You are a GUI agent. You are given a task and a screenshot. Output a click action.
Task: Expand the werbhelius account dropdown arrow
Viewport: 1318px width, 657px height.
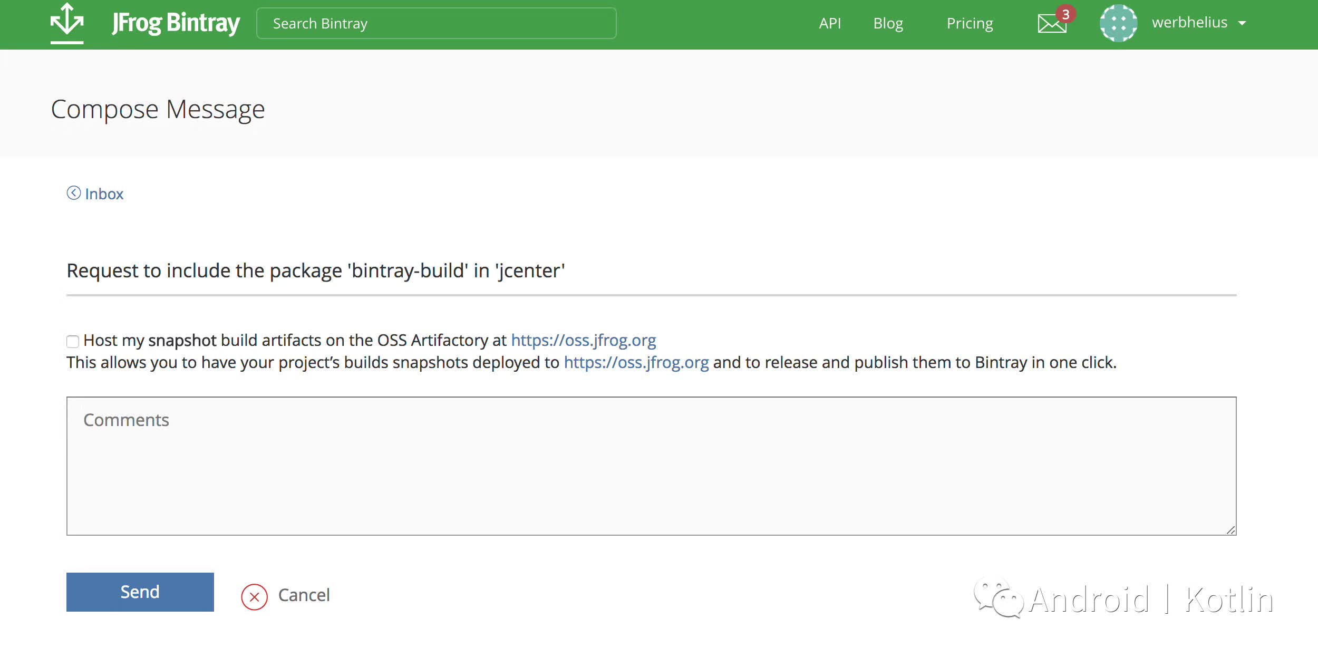(x=1242, y=23)
